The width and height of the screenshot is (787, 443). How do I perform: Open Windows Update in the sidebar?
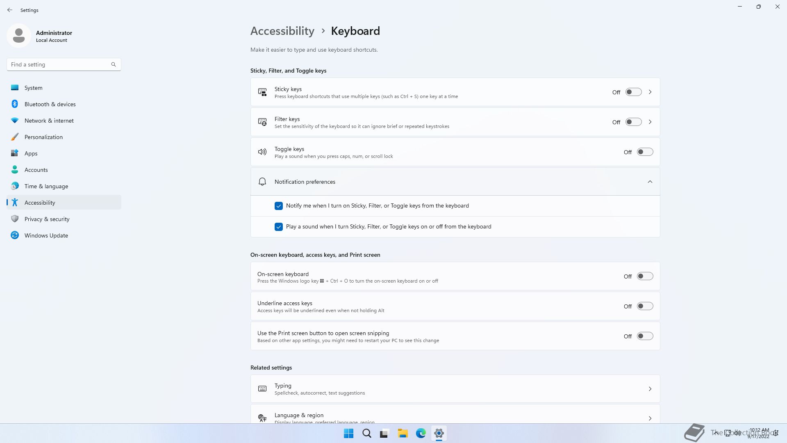[x=46, y=235]
